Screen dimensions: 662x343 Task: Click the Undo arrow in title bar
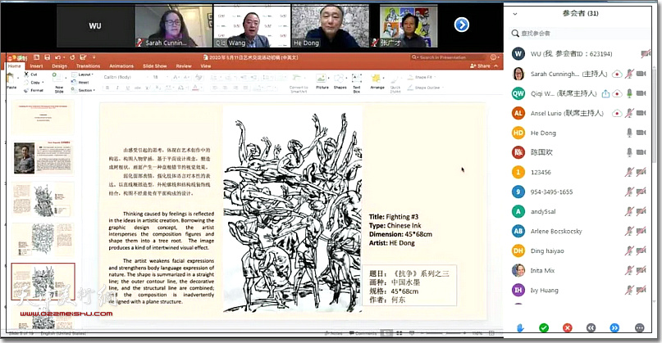click(x=58, y=57)
